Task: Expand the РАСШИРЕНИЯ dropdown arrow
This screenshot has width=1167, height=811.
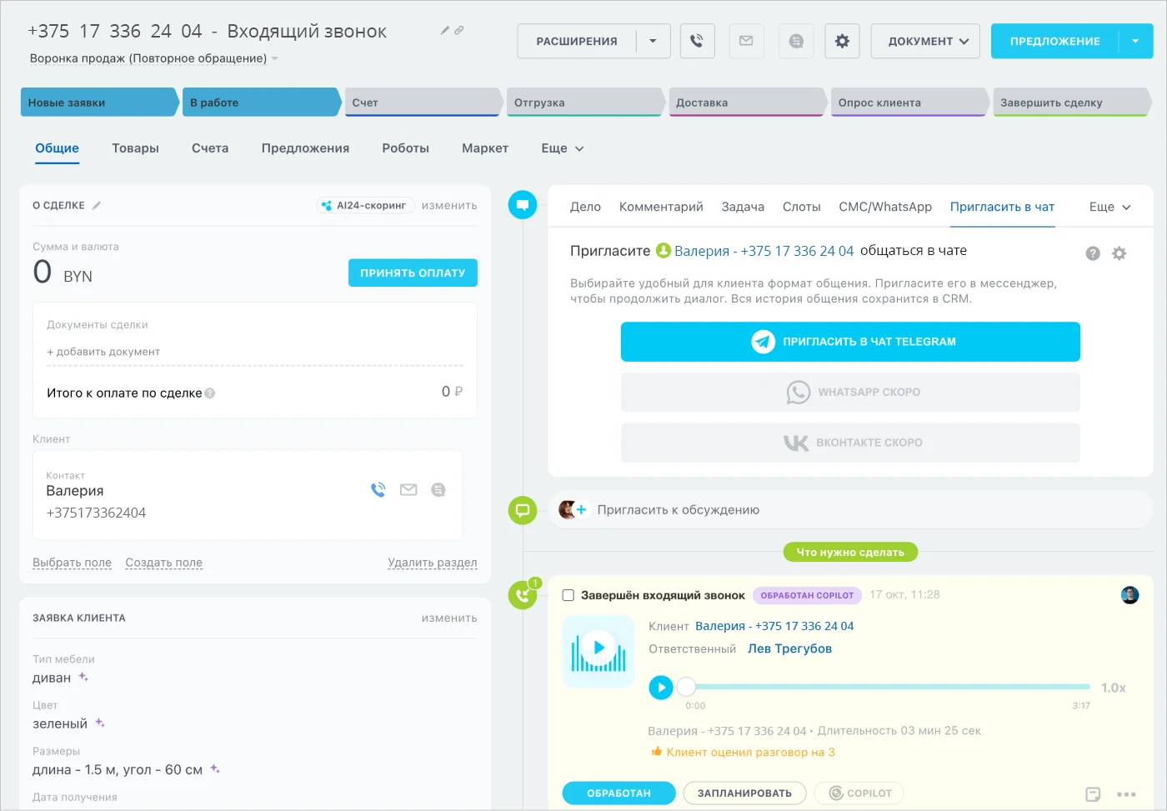Action: 654,41
